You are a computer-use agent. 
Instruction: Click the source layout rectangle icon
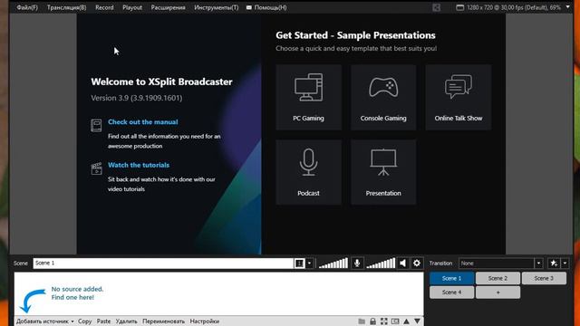(x=395, y=321)
